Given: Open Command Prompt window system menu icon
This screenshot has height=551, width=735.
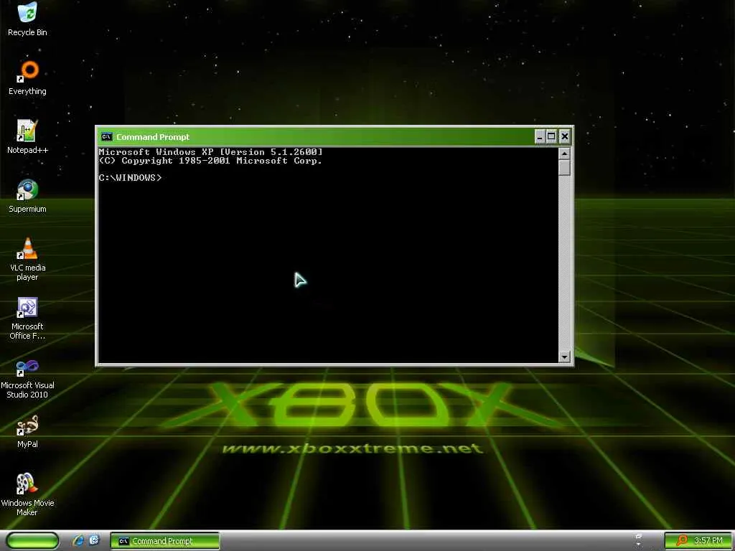Looking at the screenshot, I should pyautogui.click(x=107, y=136).
